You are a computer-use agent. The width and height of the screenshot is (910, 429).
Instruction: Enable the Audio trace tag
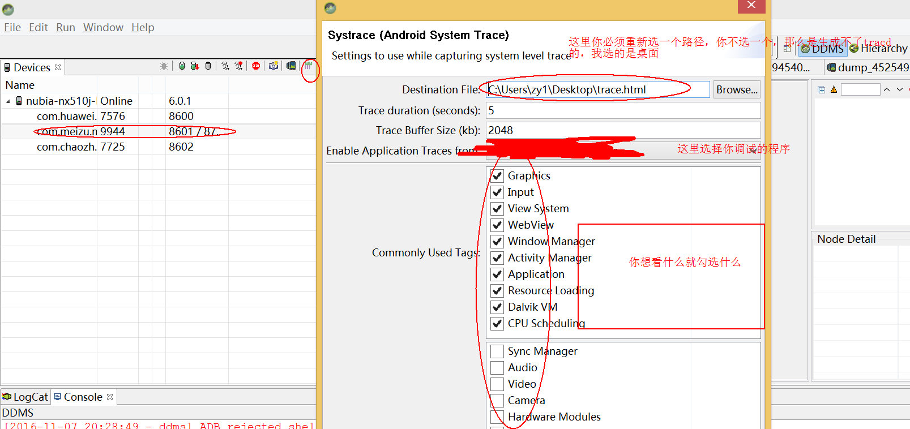click(497, 367)
